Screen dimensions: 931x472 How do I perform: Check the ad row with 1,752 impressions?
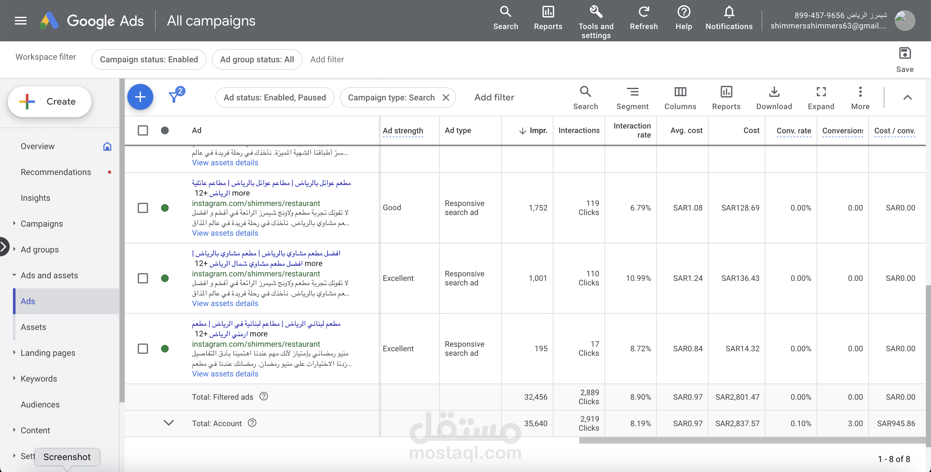[143, 208]
